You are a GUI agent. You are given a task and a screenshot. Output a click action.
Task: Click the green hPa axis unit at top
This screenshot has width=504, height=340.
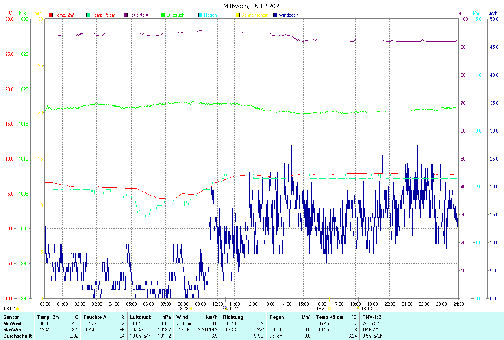point(22,13)
